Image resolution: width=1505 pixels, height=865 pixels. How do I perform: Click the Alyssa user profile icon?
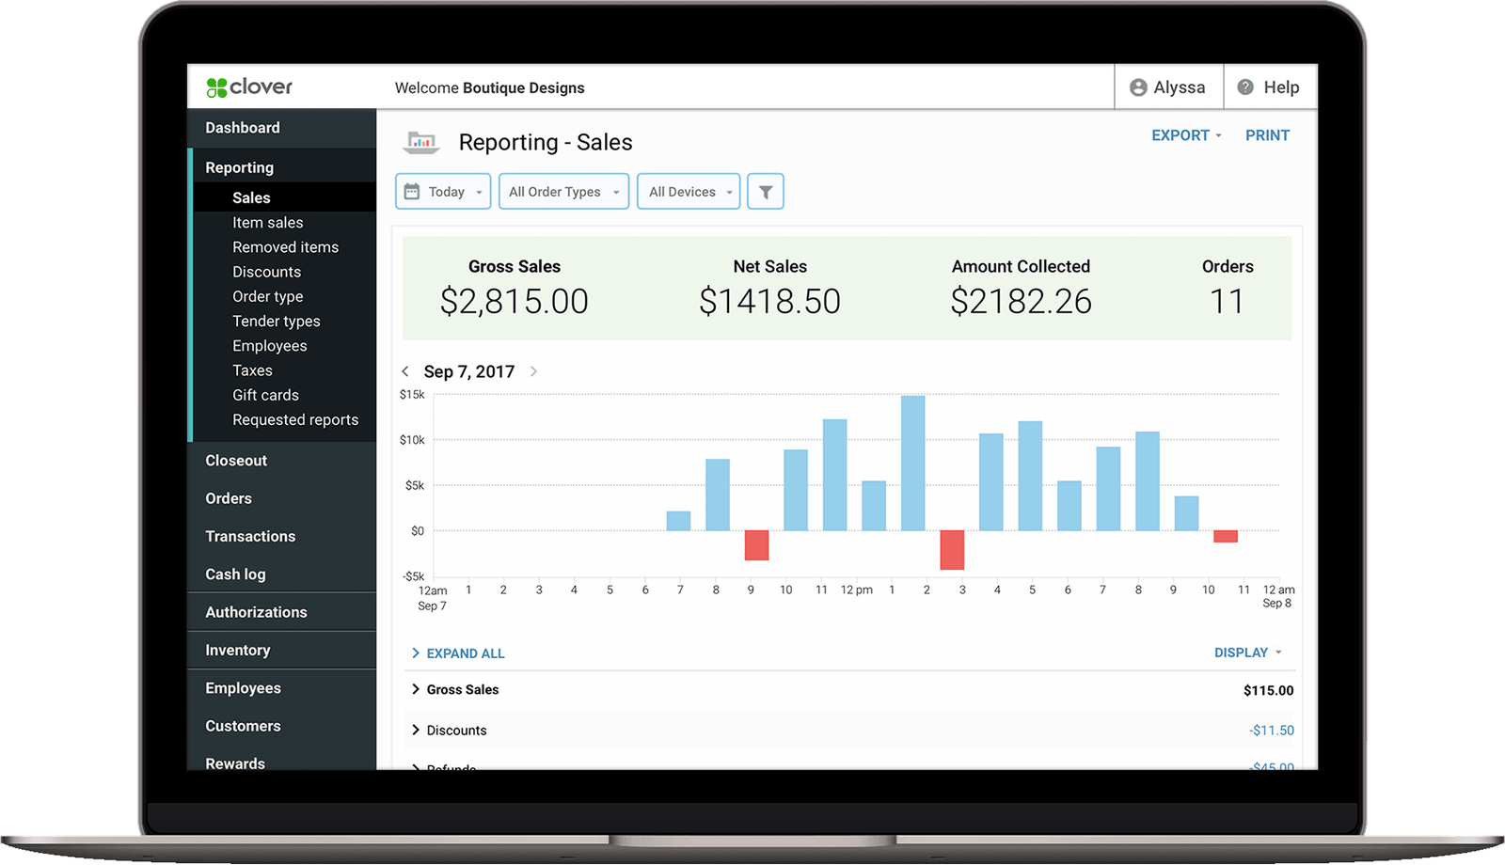coord(1138,87)
